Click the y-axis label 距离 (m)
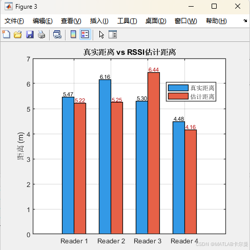This screenshot has width=250, height=250. pyautogui.click(x=20, y=146)
